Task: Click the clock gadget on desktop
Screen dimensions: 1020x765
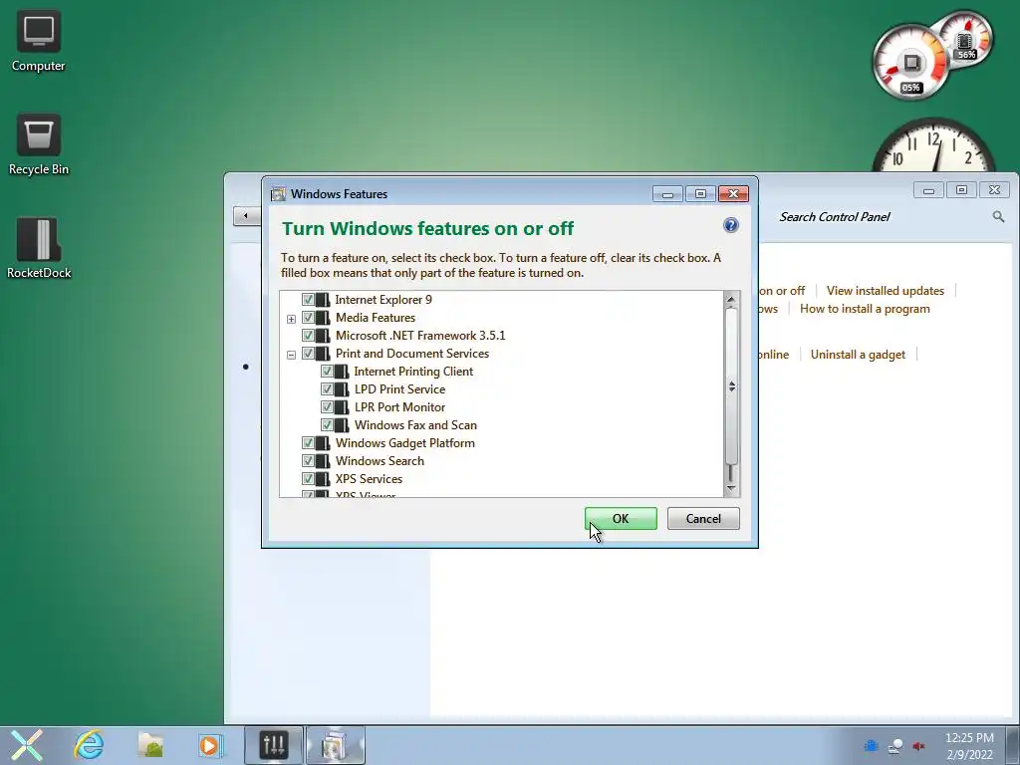Action: coord(933,147)
